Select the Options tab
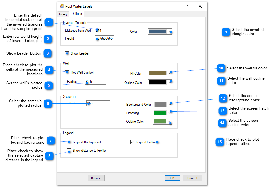The width and height of the screenshot is (271, 188). tap(76, 14)
